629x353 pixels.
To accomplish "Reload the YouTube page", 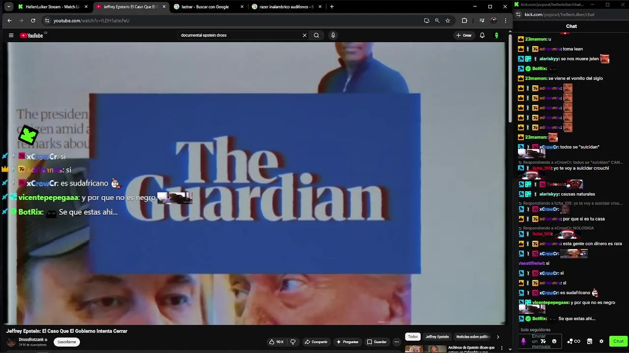I will pyautogui.click(x=33, y=21).
